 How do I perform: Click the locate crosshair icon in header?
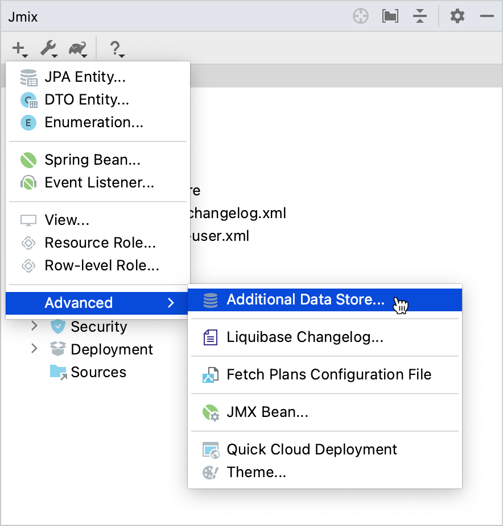(x=361, y=16)
